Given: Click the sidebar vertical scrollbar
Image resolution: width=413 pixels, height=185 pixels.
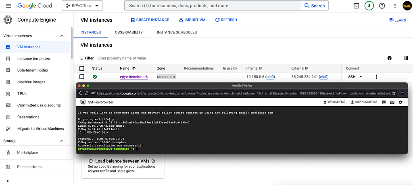Looking at the screenshot, I should tap(72, 43).
